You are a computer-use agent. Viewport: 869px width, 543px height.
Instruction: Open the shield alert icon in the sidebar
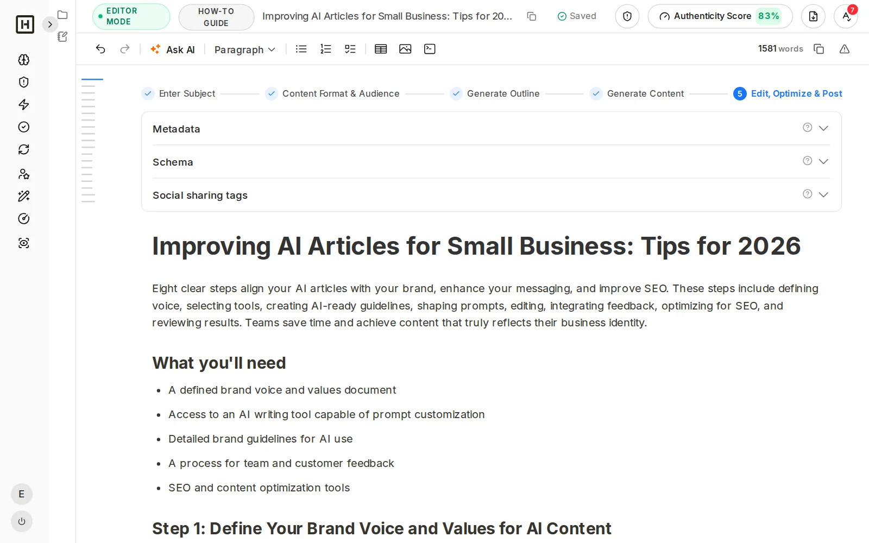pos(24,82)
